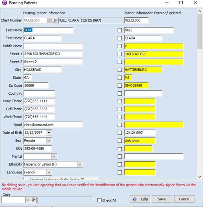The width and height of the screenshot is (203, 207).
Task: Click the updated middle name V field
Action: pos(154,46)
